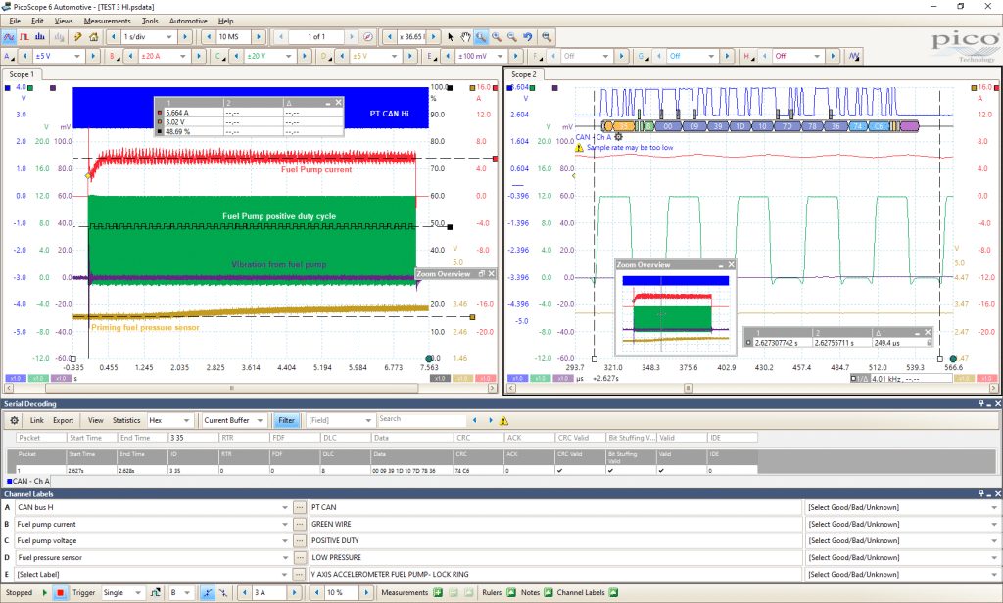Screen dimensions: 1003x603
Task: Open the Automotive menu
Action: click(188, 21)
